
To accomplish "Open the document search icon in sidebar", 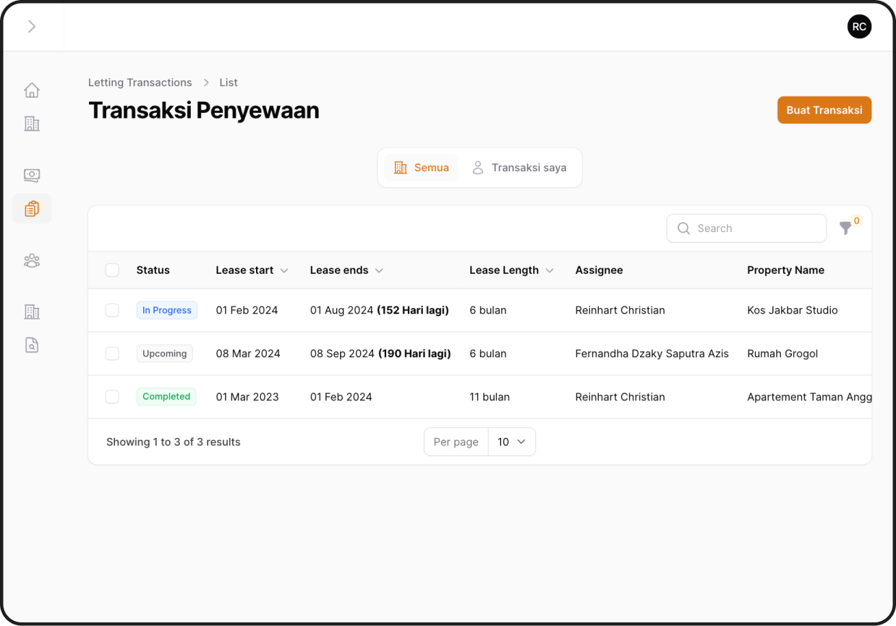I will [x=32, y=345].
